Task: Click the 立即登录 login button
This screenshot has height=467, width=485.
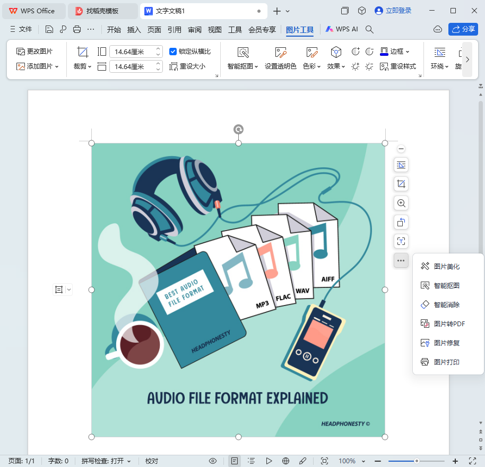Action: (393, 11)
